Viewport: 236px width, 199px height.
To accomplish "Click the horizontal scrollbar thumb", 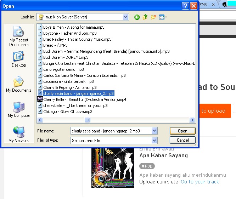I will (87, 120).
